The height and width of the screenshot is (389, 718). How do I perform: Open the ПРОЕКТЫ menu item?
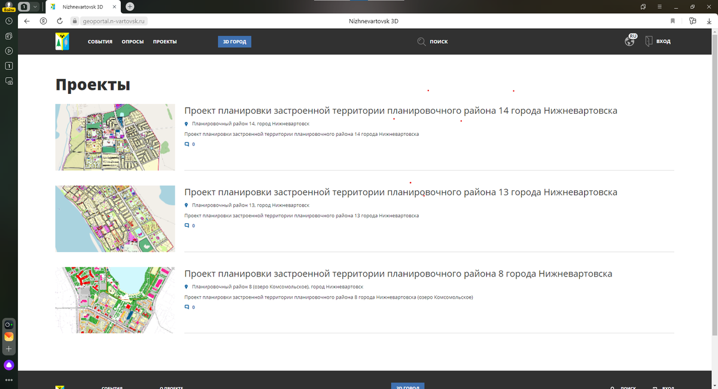[x=165, y=42]
